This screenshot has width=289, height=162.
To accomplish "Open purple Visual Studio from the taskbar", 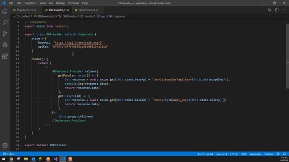I will 56,159.
